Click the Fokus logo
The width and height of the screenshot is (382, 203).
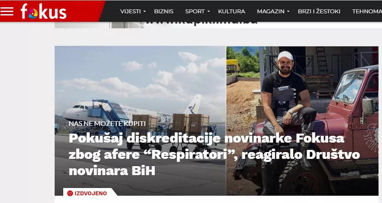click(x=43, y=12)
